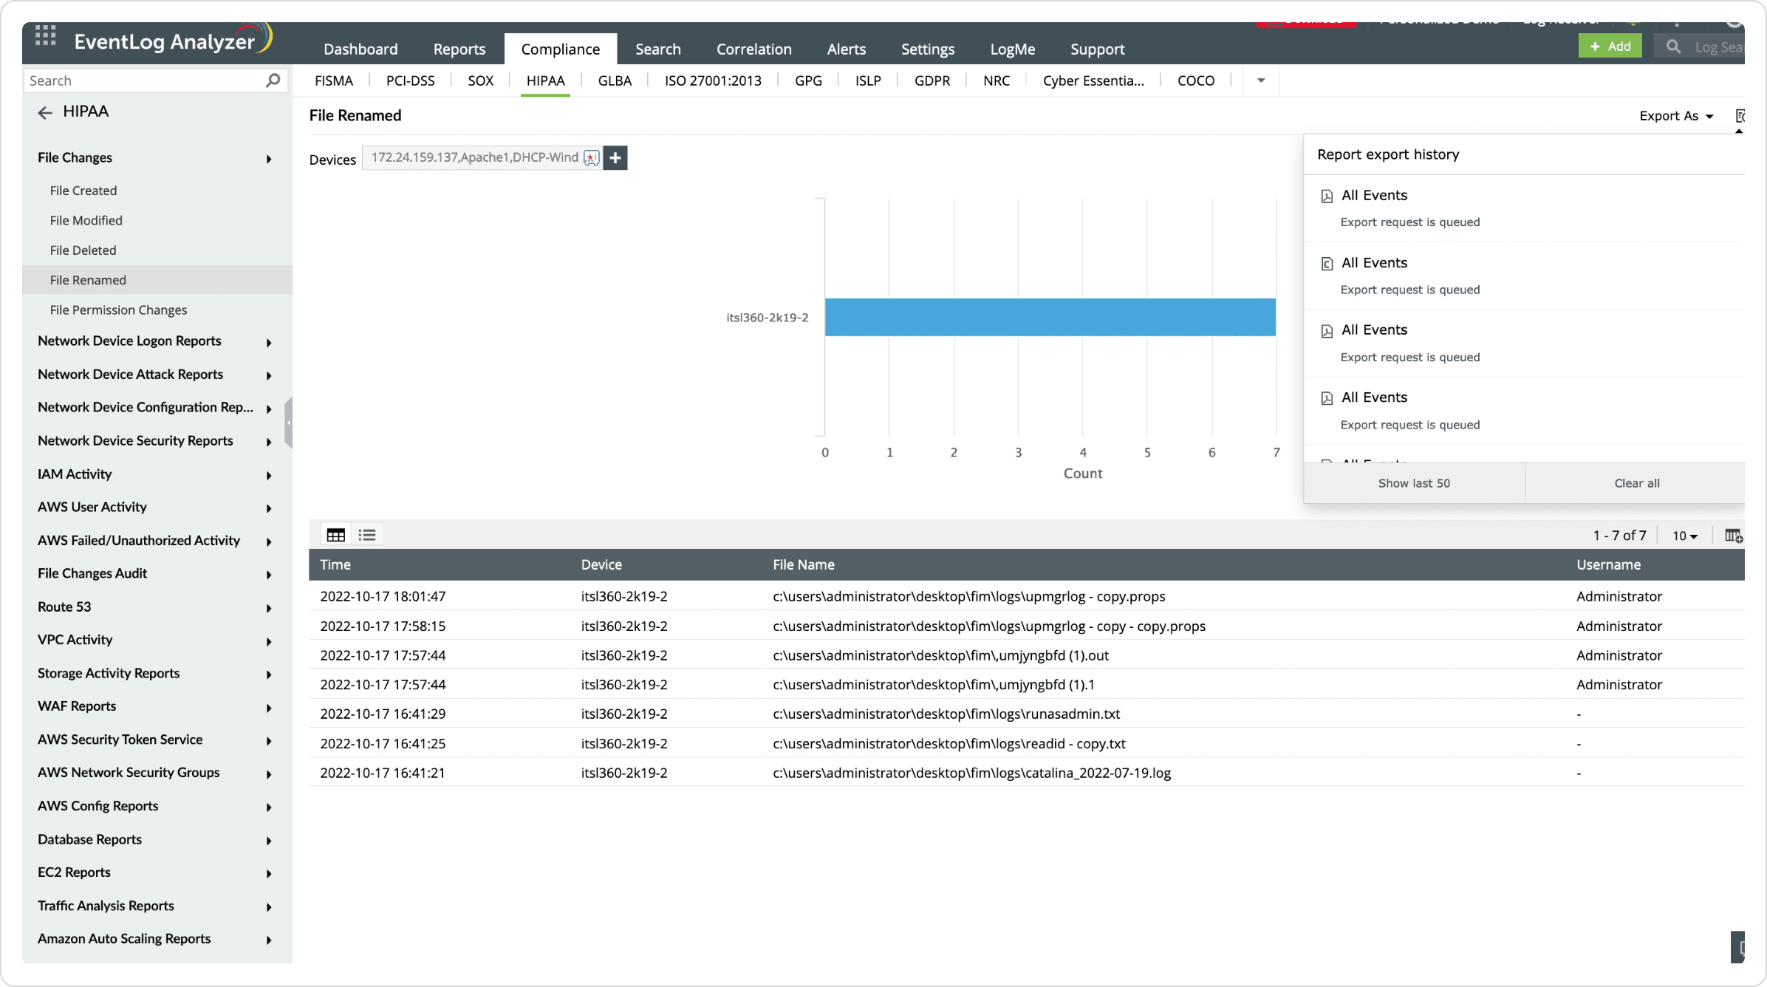This screenshot has width=1767, height=987.
Task: Switch to list view icon
Action: [x=367, y=535]
